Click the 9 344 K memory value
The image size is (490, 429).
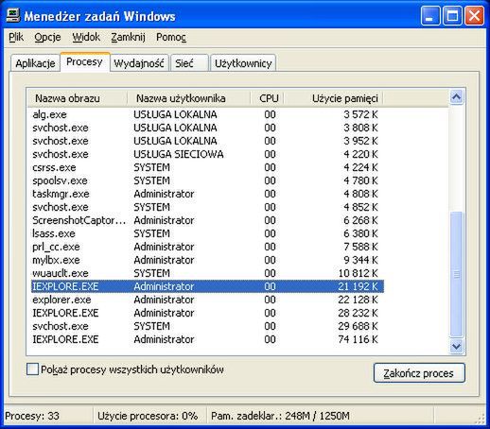[360, 260]
